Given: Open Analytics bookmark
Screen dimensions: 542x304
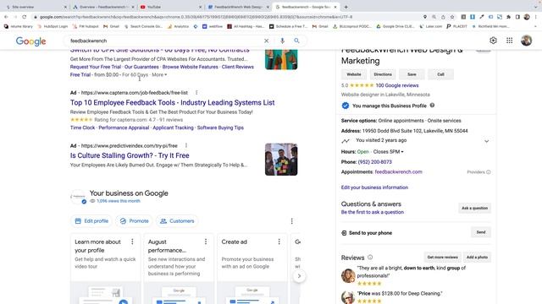Looking at the screenshot, I should [x=179, y=26].
